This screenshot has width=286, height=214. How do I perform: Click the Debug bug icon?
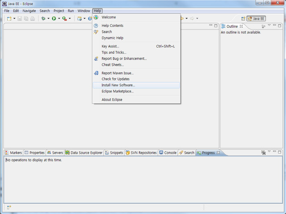click(43, 18)
